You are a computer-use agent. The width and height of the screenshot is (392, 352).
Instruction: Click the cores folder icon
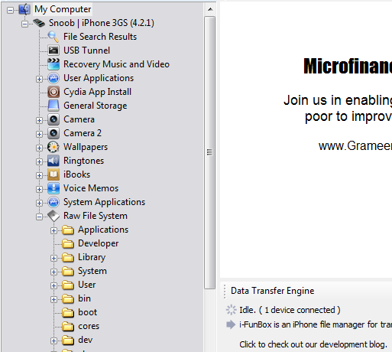coord(68,327)
